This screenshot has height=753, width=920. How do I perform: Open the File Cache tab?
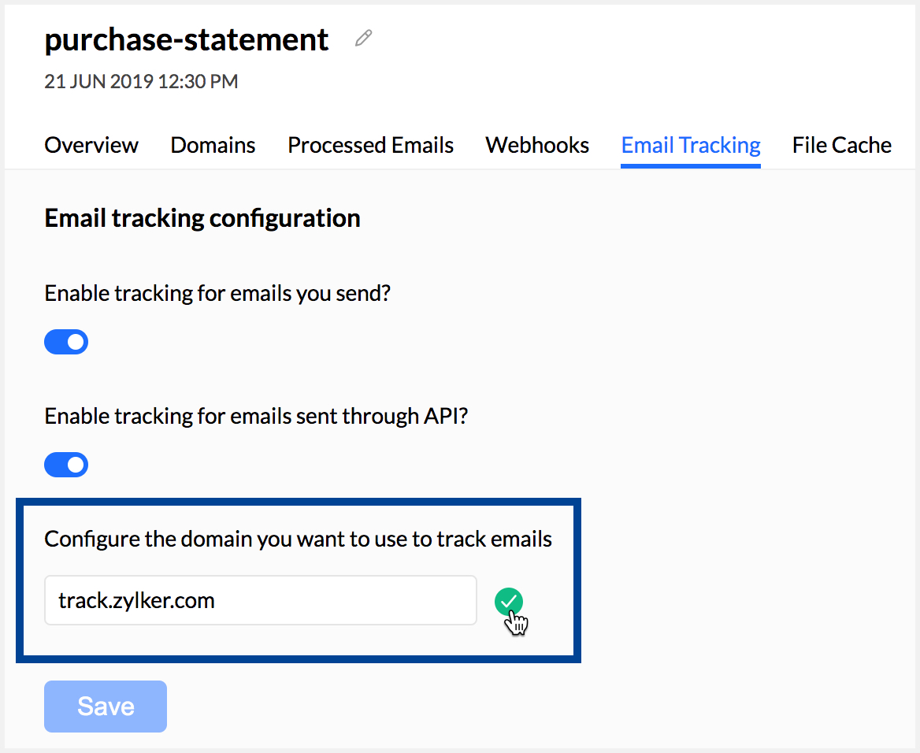[x=842, y=145]
